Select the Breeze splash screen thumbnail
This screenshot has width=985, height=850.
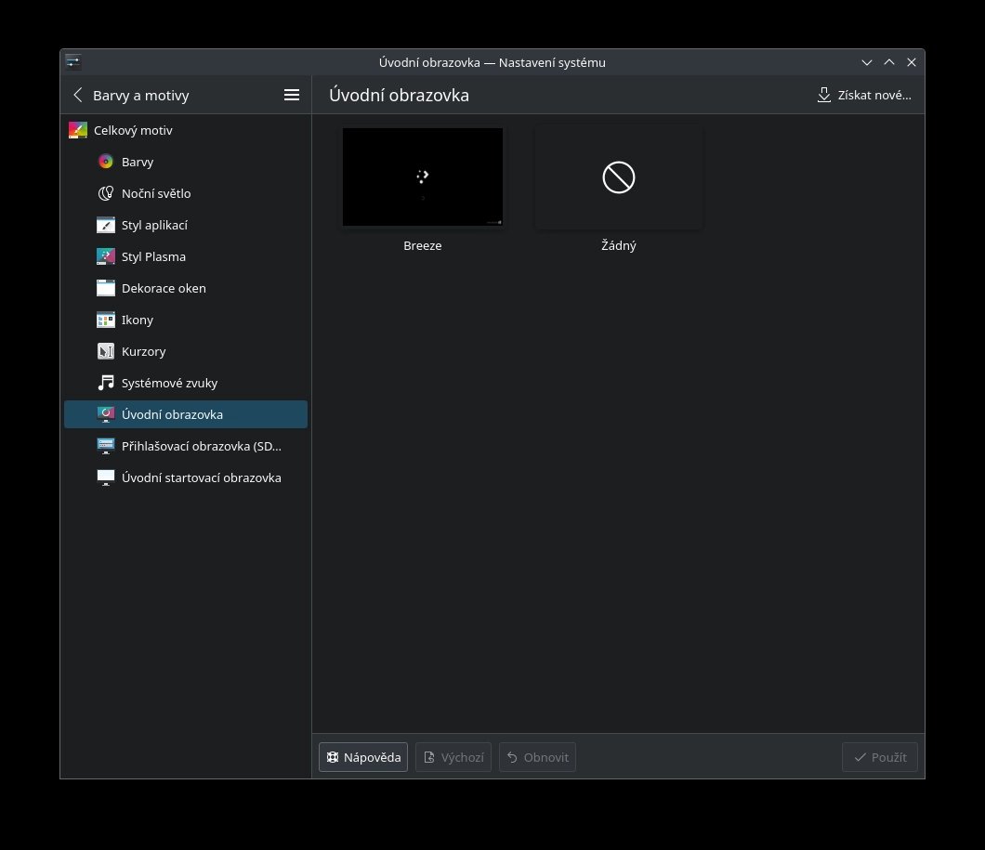(423, 177)
